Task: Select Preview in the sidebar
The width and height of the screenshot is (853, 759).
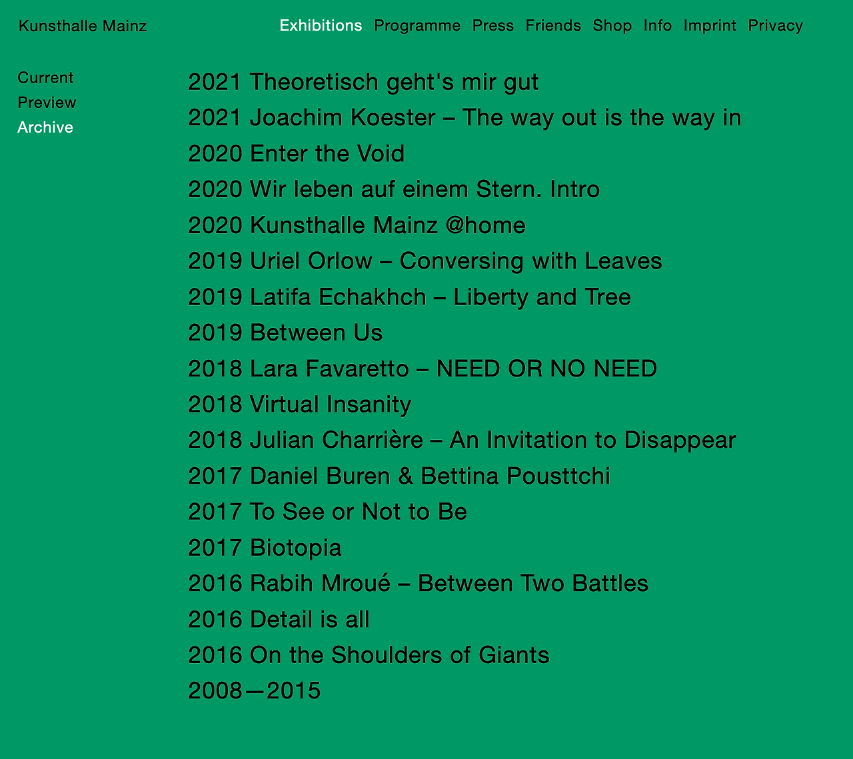Action: click(x=47, y=103)
